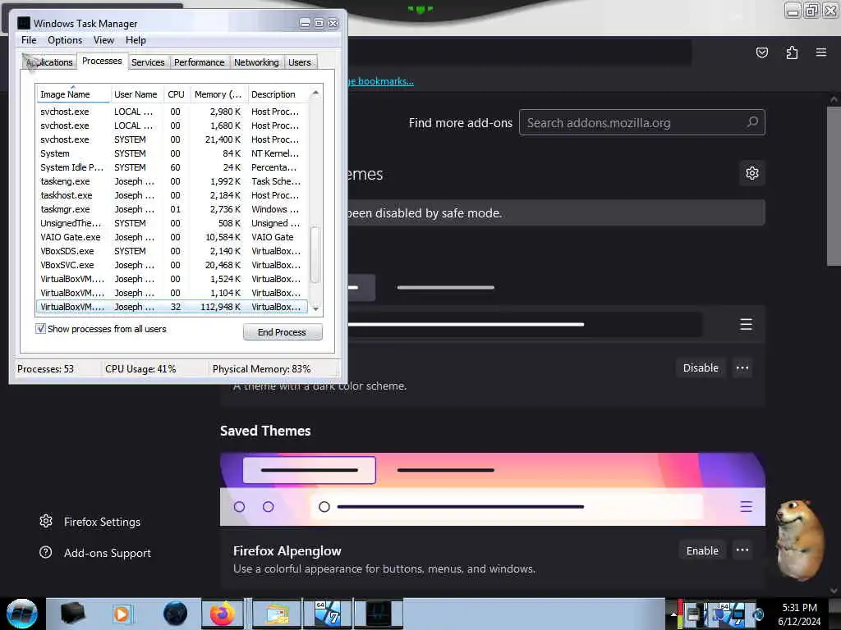Screen dimensions: 841x630
Task: Open the Firefox extensions puzzle icon
Action: pos(792,52)
